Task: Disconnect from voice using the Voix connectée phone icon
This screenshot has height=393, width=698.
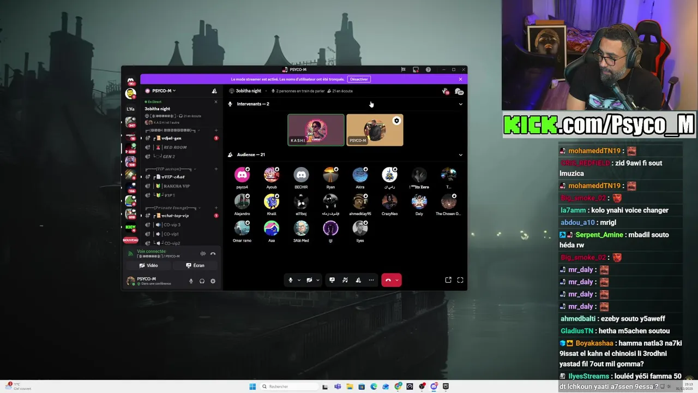Action: [x=213, y=253]
